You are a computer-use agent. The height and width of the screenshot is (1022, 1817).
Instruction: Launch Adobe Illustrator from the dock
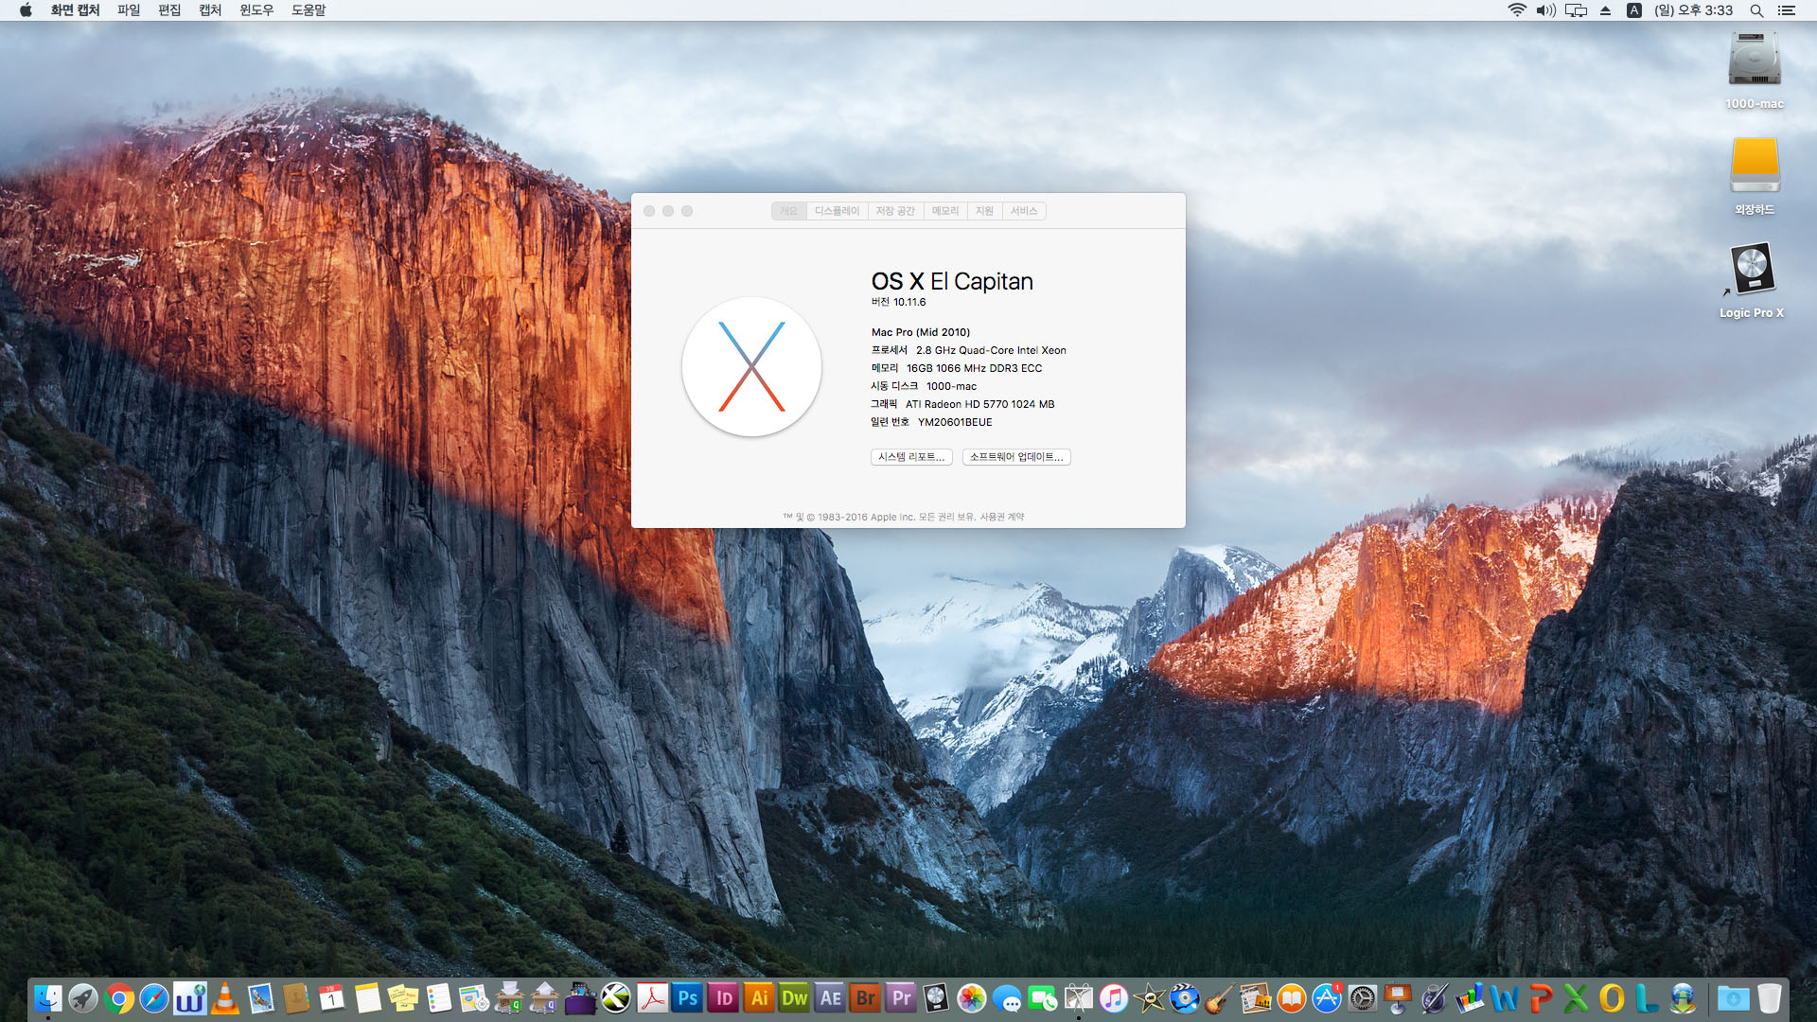pos(759,998)
